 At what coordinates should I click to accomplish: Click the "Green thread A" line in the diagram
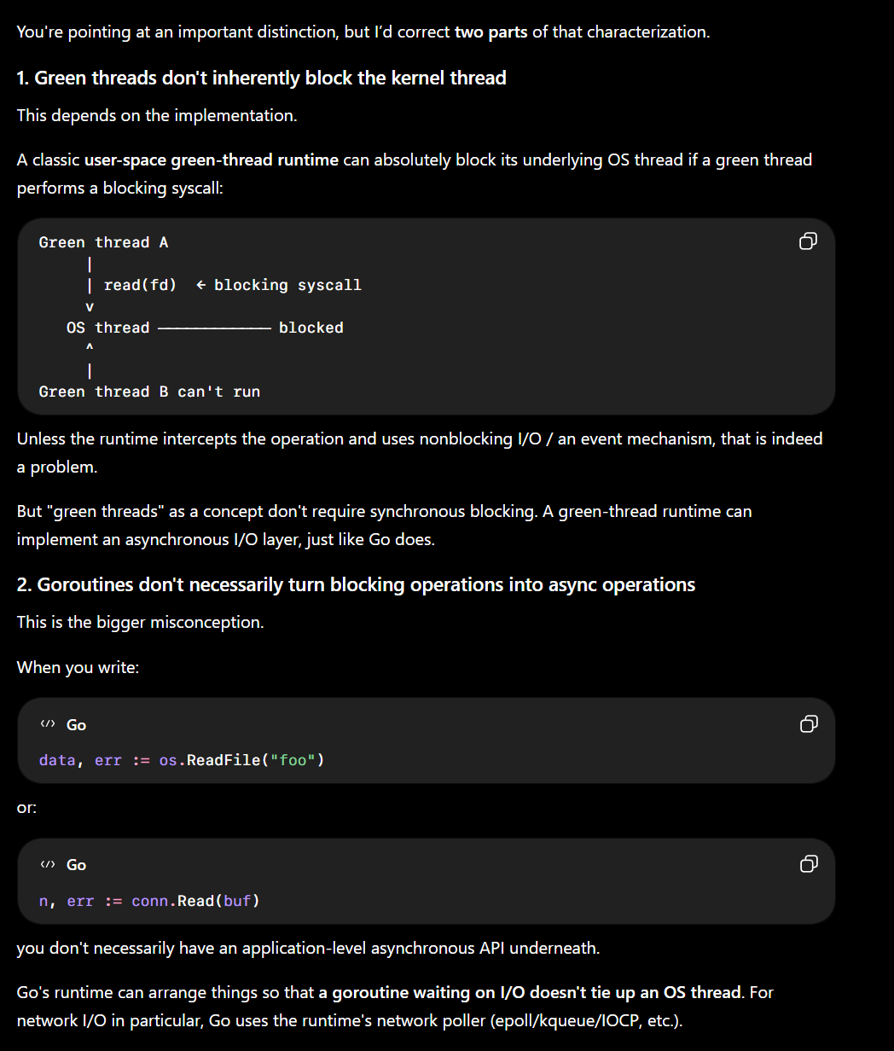103,242
